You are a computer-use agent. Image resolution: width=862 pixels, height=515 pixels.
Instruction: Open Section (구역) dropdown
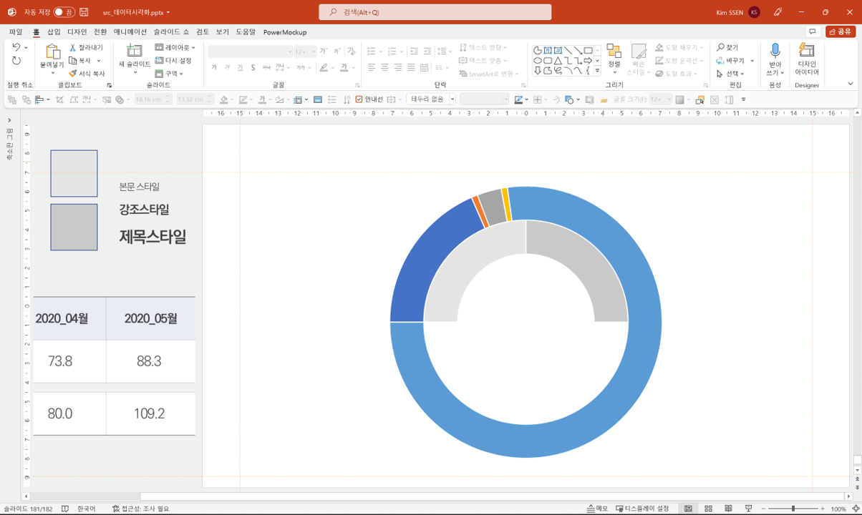[170, 74]
